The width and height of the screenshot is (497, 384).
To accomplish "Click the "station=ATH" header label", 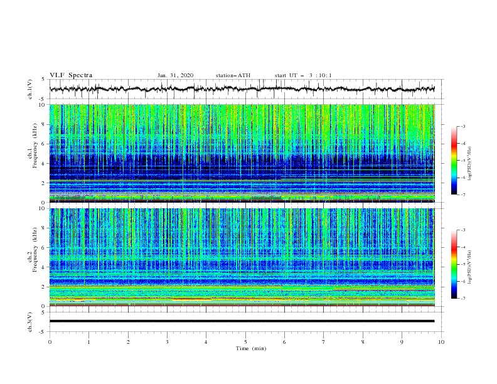I will pyautogui.click(x=233, y=75).
